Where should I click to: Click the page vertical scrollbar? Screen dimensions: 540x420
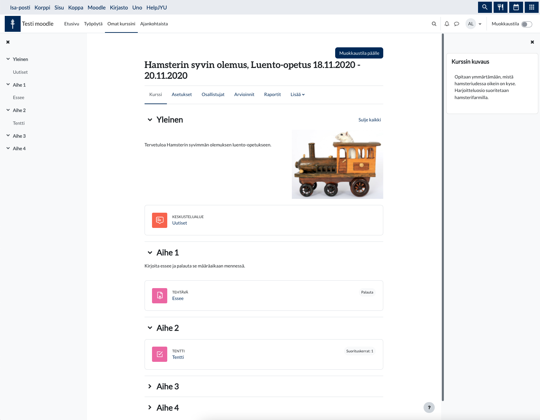point(442,216)
